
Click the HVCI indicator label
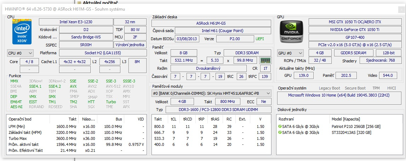[391, 88]
